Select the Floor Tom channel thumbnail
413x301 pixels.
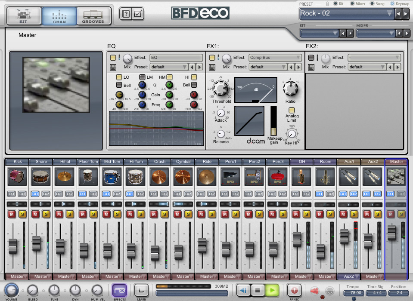coord(88,176)
